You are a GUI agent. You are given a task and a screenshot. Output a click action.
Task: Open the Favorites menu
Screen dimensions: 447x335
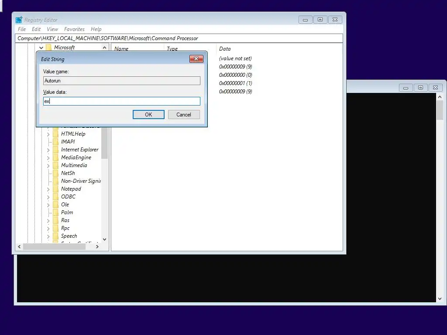click(x=74, y=29)
